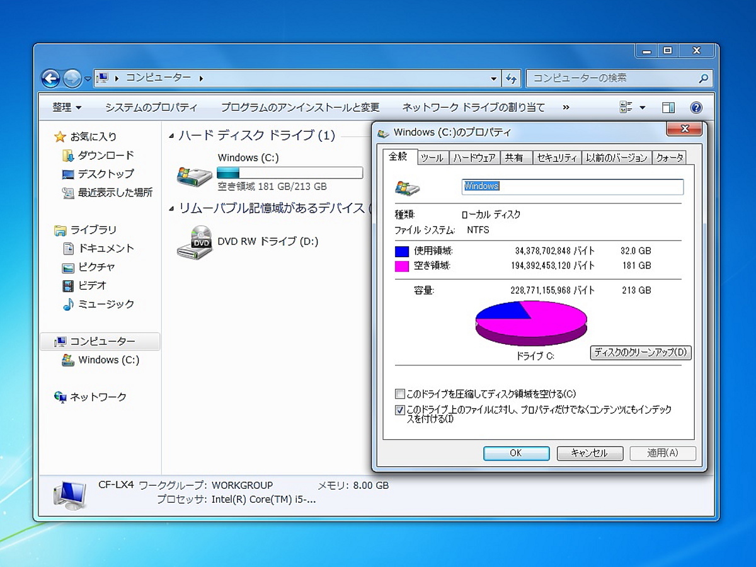Toggle the preview pane icon
This screenshot has height=567, width=756.
668,108
